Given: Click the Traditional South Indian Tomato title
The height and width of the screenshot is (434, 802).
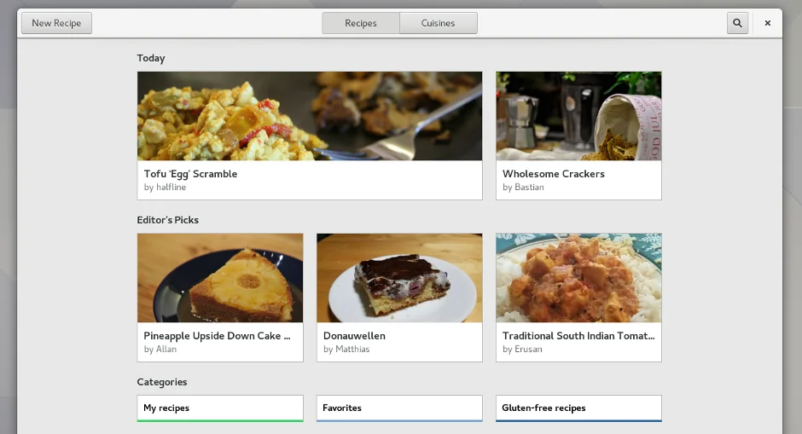Looking at the screenshot, I should pyautogui.click(x=578, y=336).
